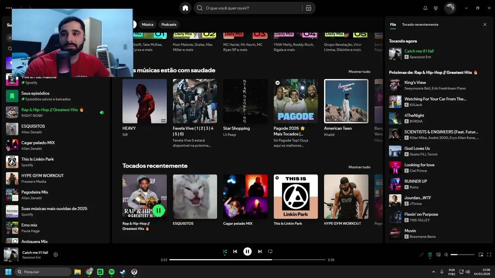
Task: Click the now-playing speaker icon in library
Action: pos(102,112)
